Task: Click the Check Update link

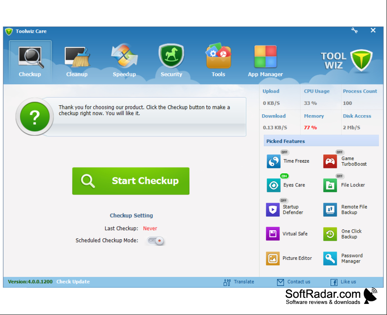Action: (x=73, y=282)
